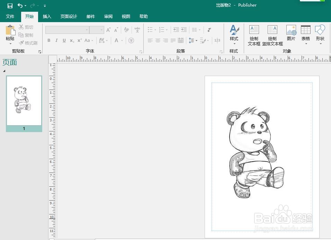
Task: Select the 开始 ribbon tab
Action: pos(29,17)
